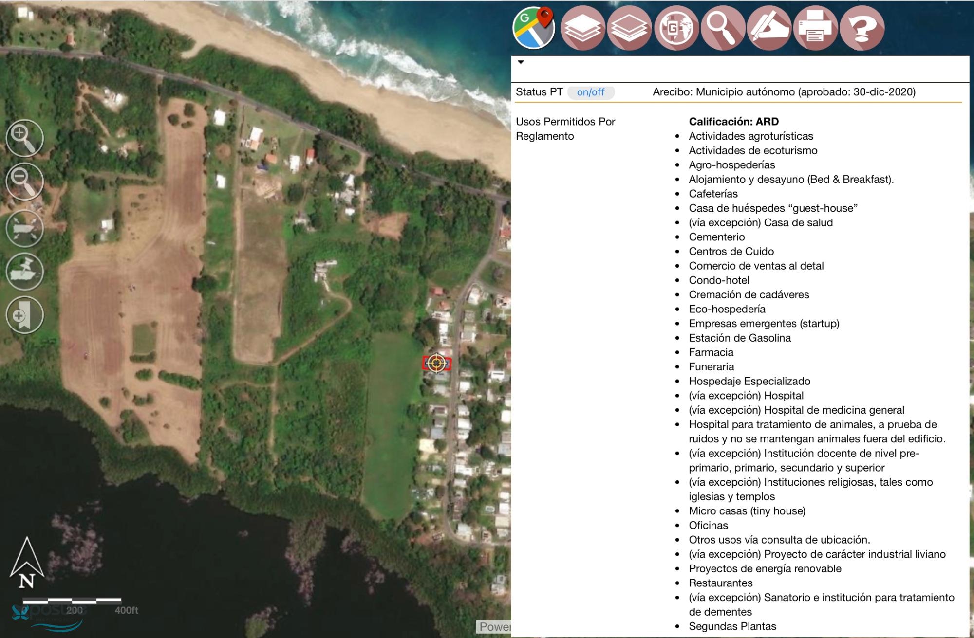Add a bookmark with the ribbon icon
The image size is (974, 638).
(x=25, y=315)
